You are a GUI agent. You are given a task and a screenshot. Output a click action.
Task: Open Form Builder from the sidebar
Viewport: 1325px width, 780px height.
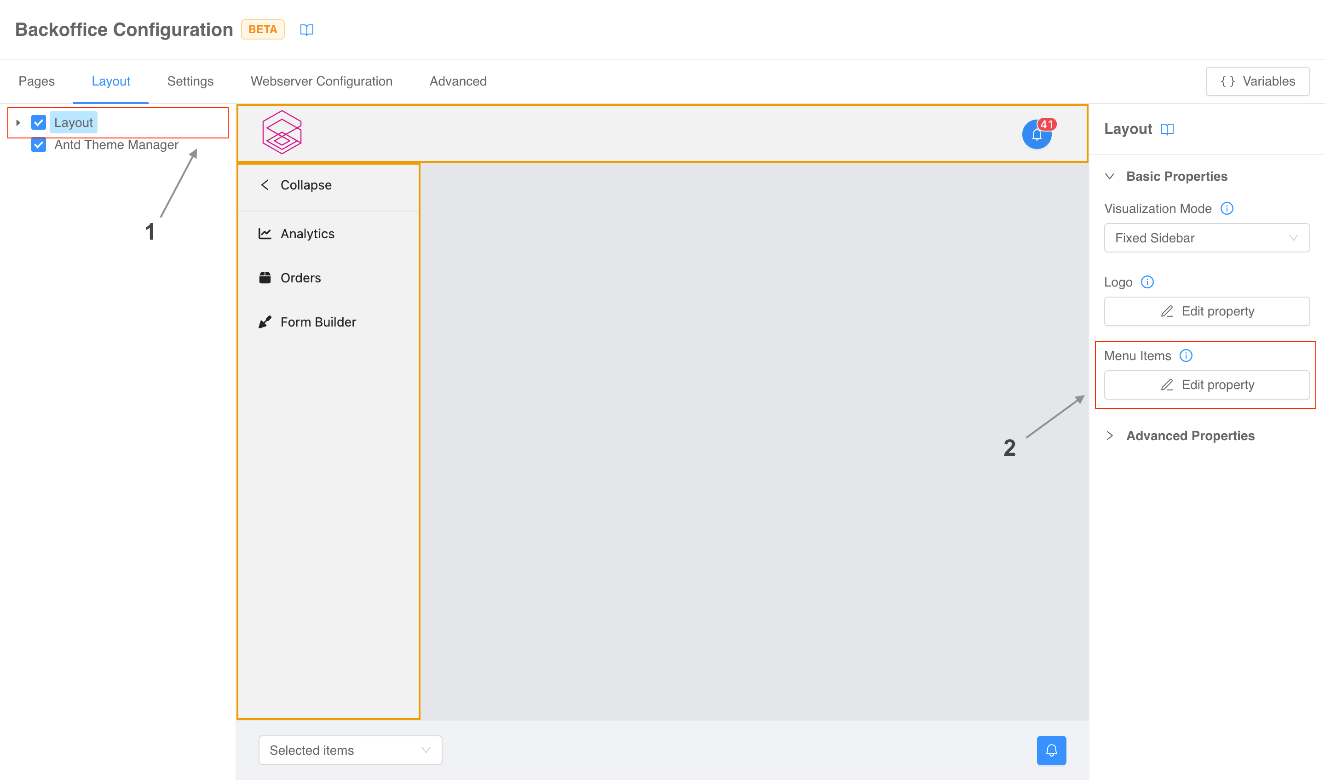tap(317, 321)
